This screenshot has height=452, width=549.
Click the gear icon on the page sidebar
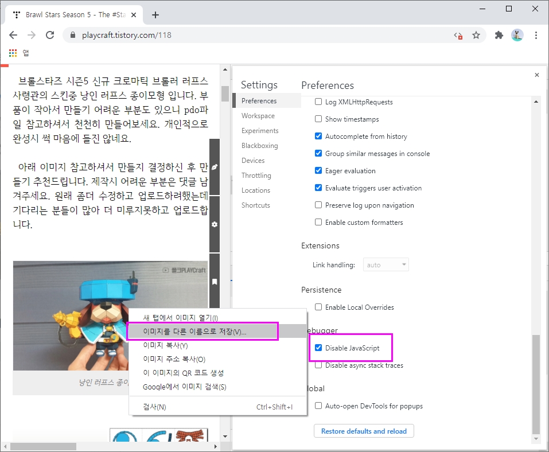click(215, 224)
